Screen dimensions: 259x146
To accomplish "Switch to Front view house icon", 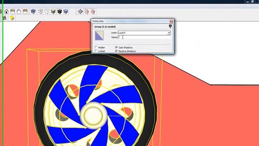I will pyautogui.click(x=6, y=11).
